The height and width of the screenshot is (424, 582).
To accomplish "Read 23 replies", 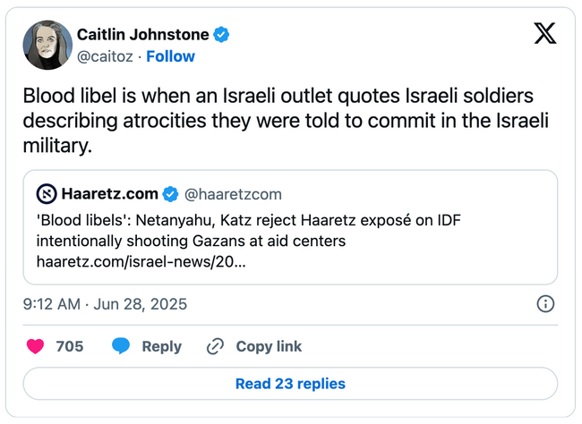I will [x=290, y=384].
